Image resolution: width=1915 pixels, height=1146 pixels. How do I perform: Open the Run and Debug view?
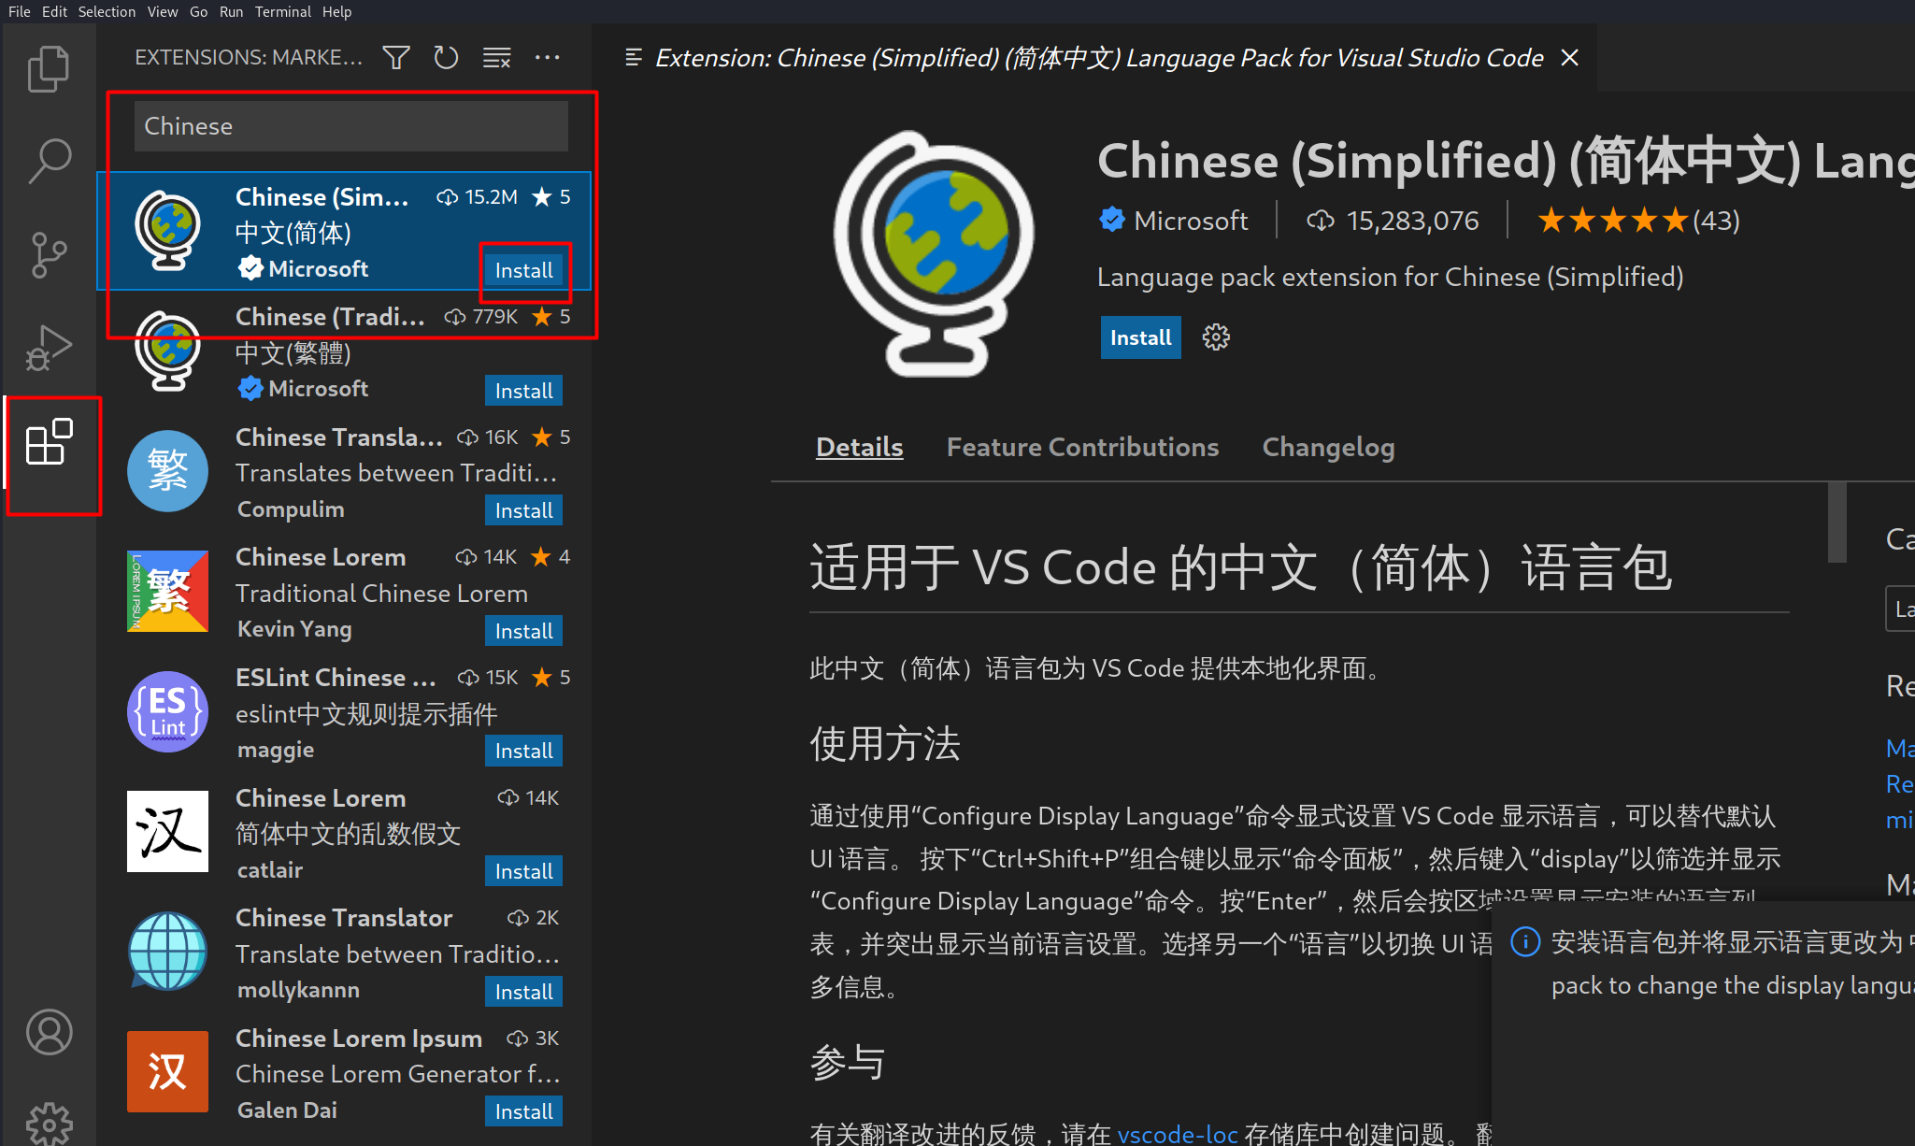49,348
